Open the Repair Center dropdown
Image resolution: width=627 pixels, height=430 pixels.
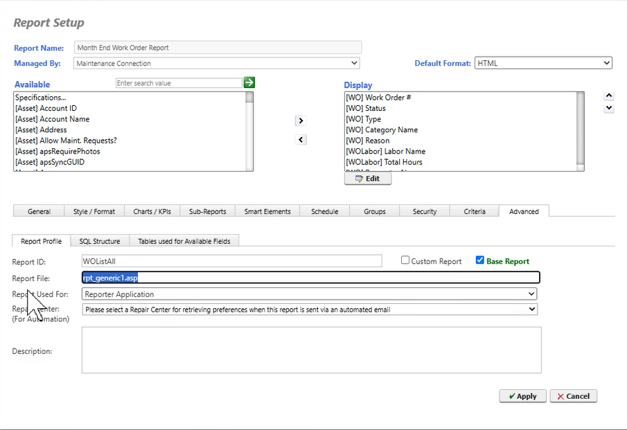tap(310, 310)
